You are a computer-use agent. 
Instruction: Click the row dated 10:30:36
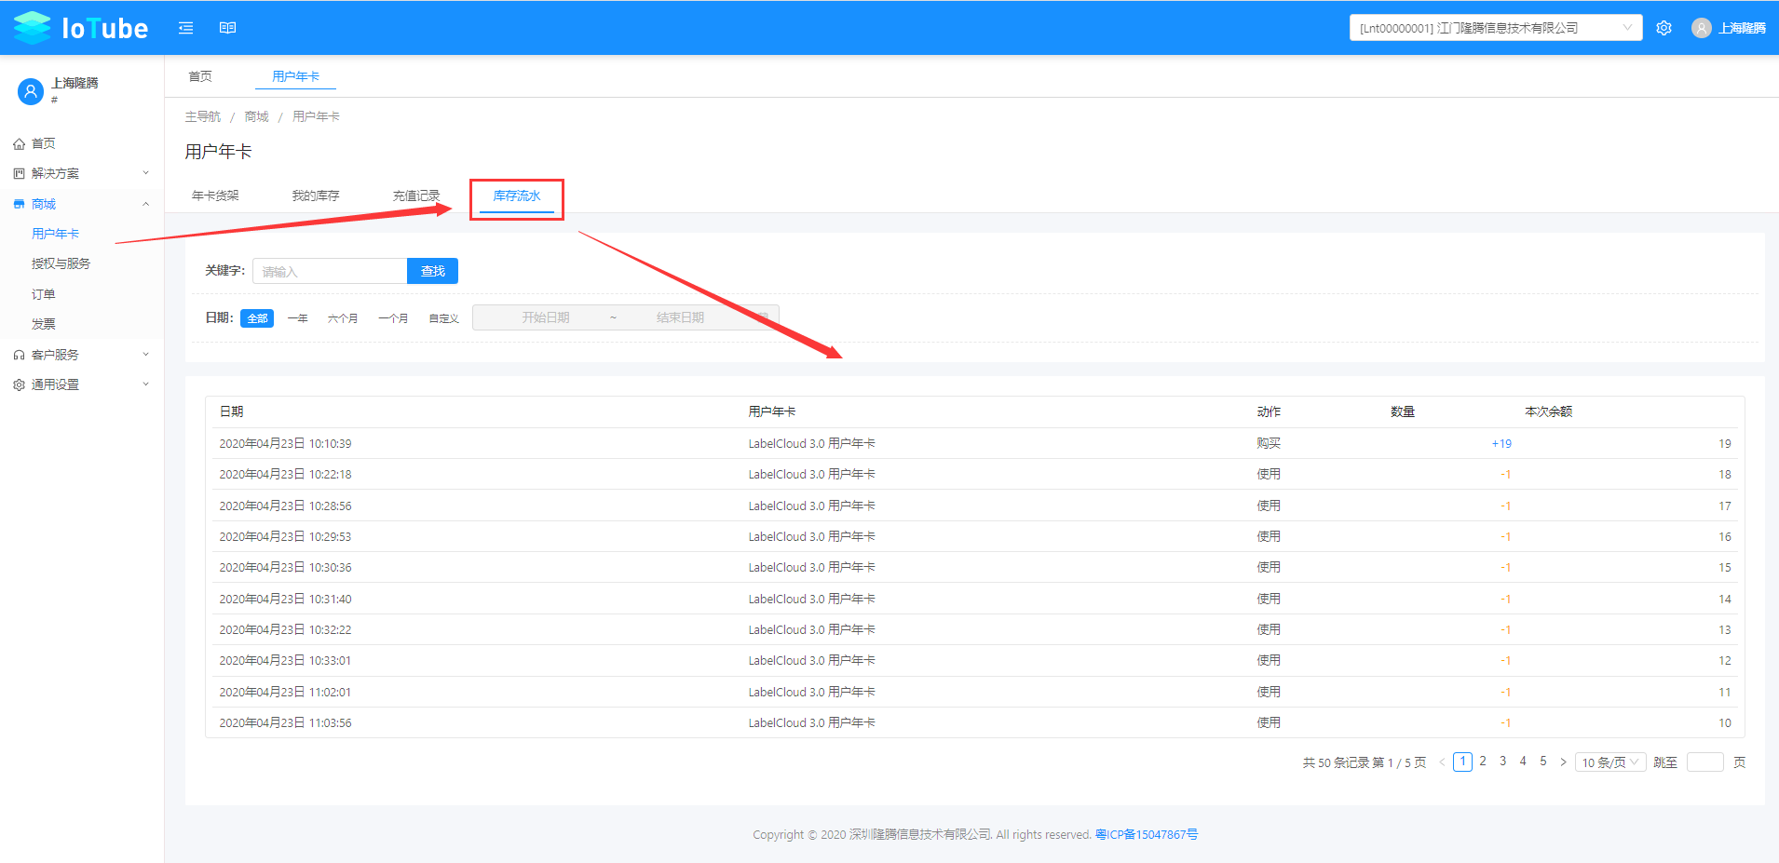pos(974,567)
